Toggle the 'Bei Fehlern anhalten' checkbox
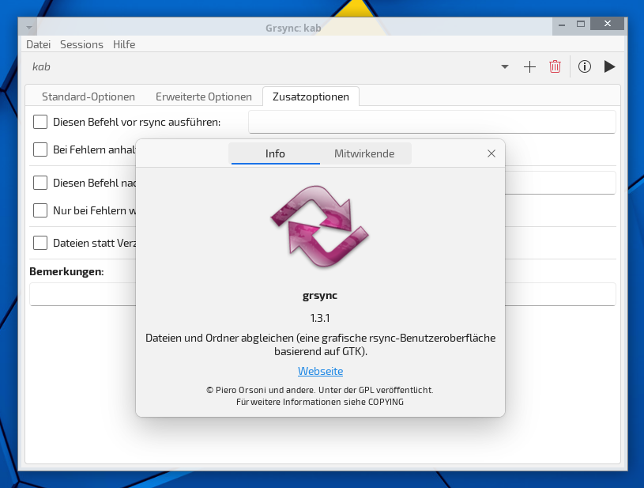The width and height of the screenshot is (644, 488). 40,149
